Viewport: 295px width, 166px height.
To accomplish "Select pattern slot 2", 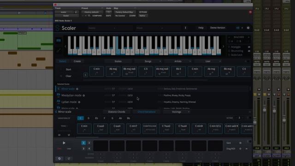I will [x=89, y=143].
